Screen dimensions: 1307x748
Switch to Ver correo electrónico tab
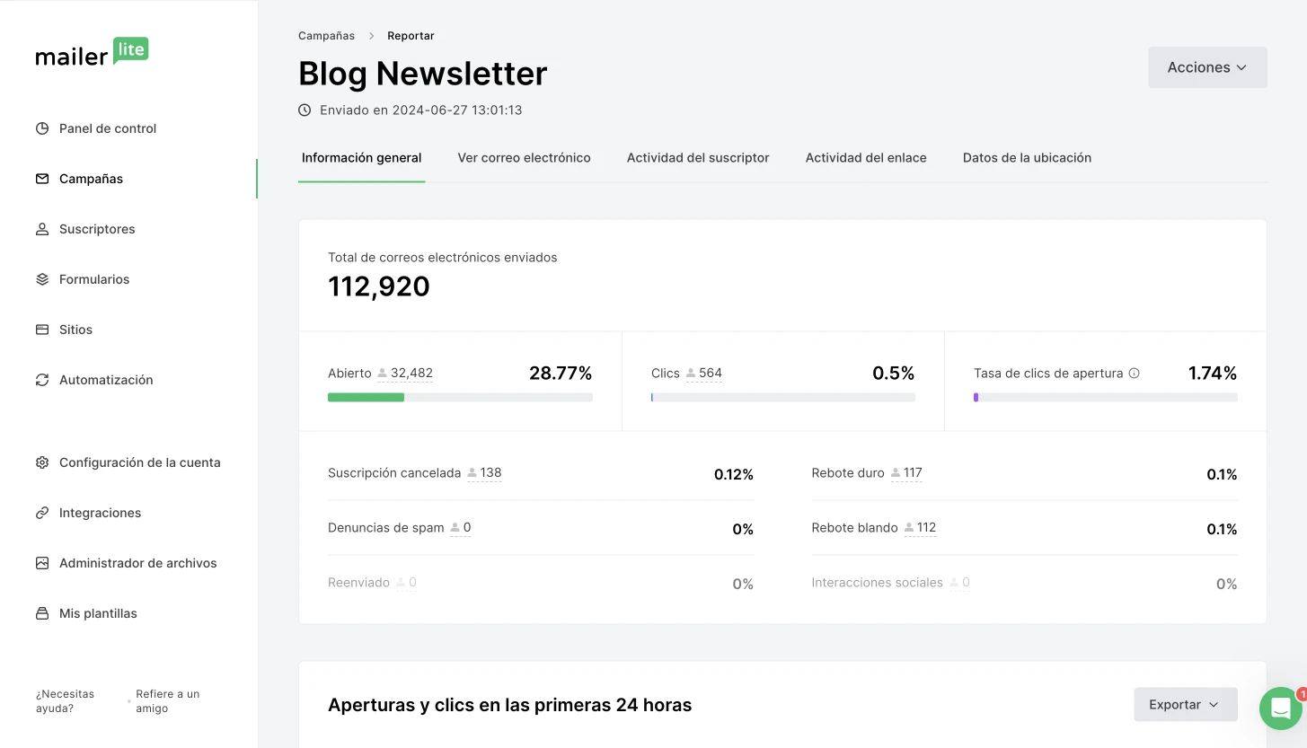524,158
